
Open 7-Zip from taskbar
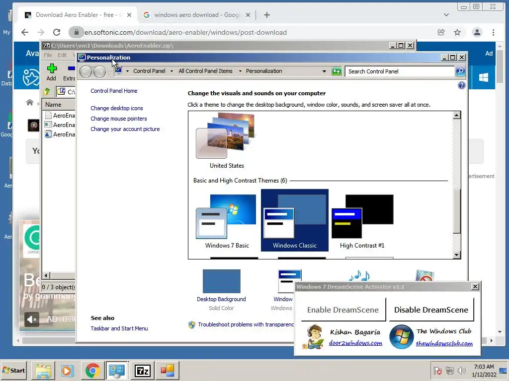pyautogui.click(x=143, y=370)
